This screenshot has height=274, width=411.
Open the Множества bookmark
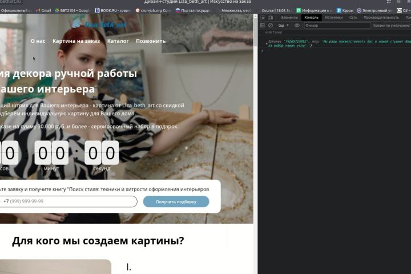234,10
